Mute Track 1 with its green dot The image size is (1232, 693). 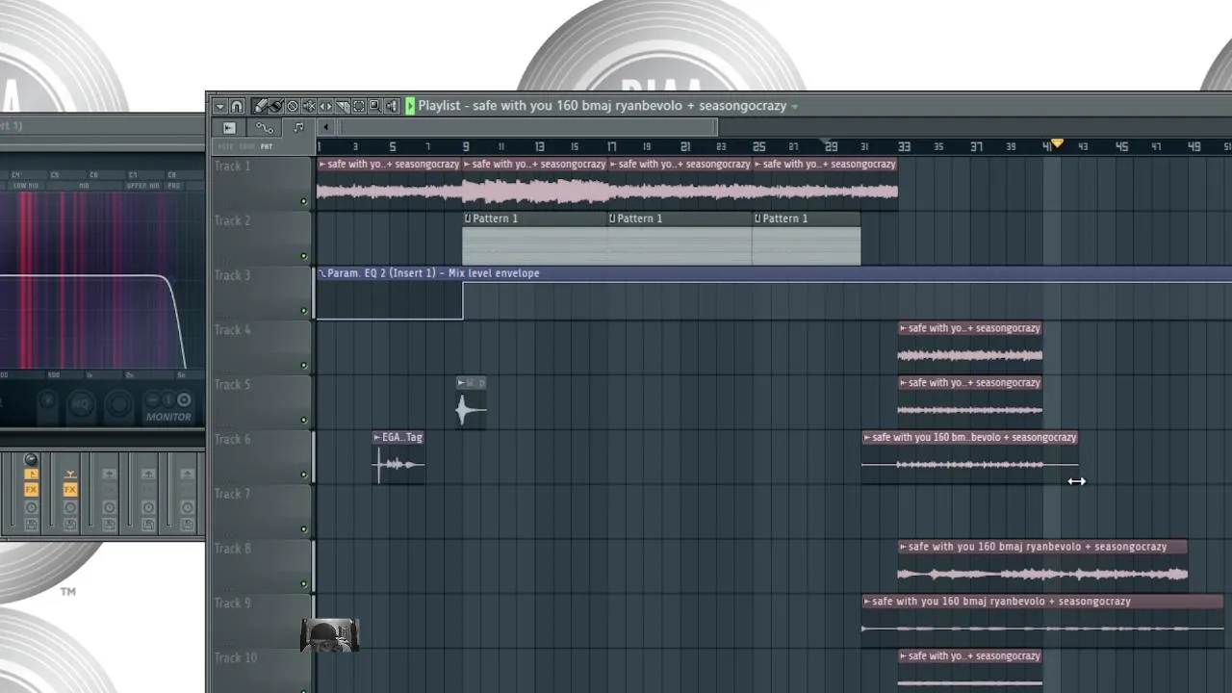(304, 201)
